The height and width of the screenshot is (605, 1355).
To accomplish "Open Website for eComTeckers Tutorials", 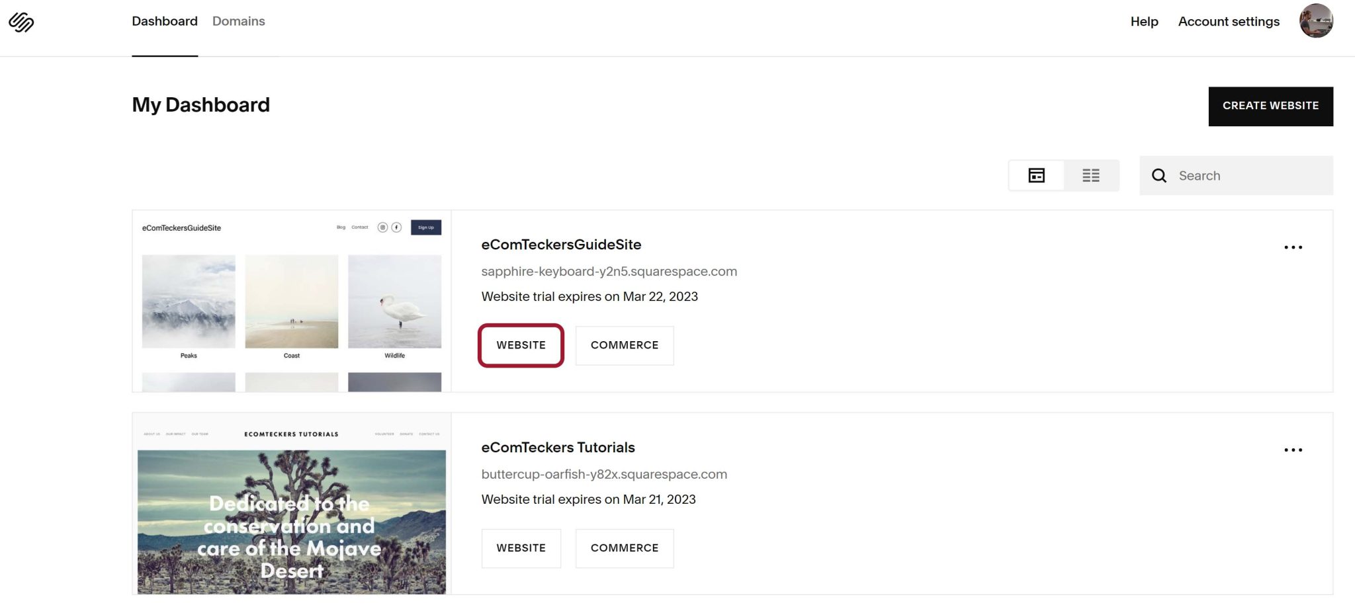I will pos(521,548).
